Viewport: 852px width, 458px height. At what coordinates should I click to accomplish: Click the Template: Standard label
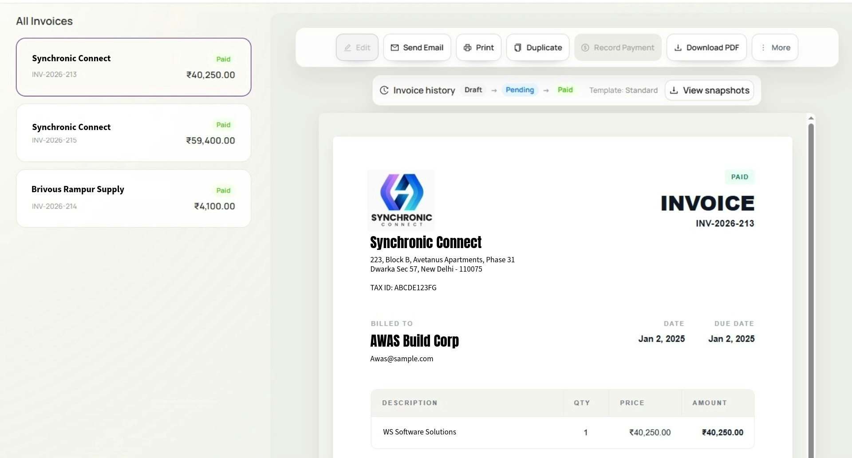[x=623, y=90]
